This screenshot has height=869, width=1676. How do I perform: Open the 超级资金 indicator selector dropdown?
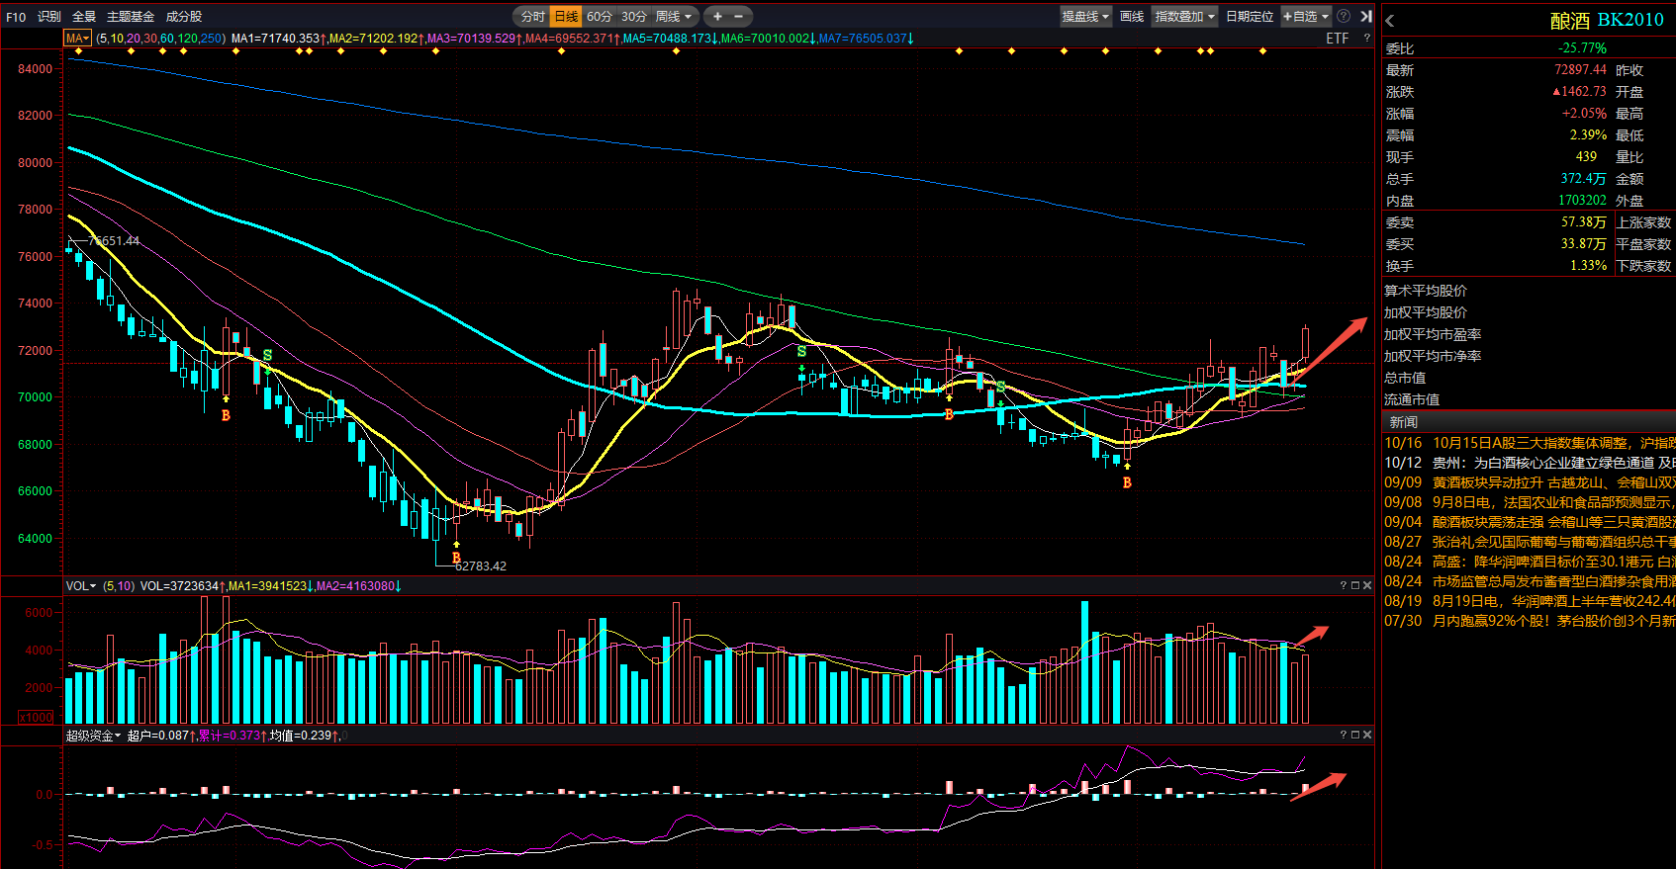pyautogui.click(x=93, y=736)
